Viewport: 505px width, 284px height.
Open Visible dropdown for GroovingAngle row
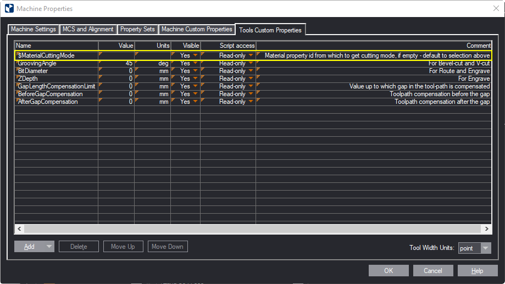click(x=195, y=64)
